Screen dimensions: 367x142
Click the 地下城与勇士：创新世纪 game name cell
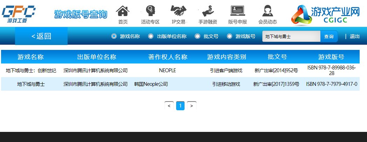[x=31, y=70]
